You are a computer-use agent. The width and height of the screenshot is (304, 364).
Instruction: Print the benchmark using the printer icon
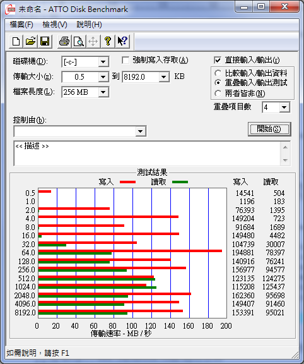[x=64, y=42]
